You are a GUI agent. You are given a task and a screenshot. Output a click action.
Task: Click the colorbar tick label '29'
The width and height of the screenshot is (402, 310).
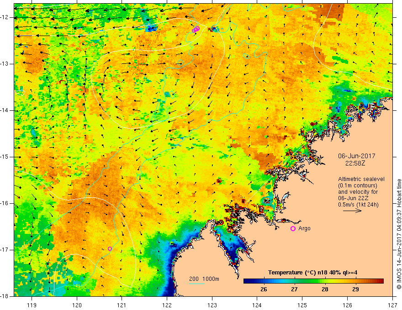tap(355, 289)
